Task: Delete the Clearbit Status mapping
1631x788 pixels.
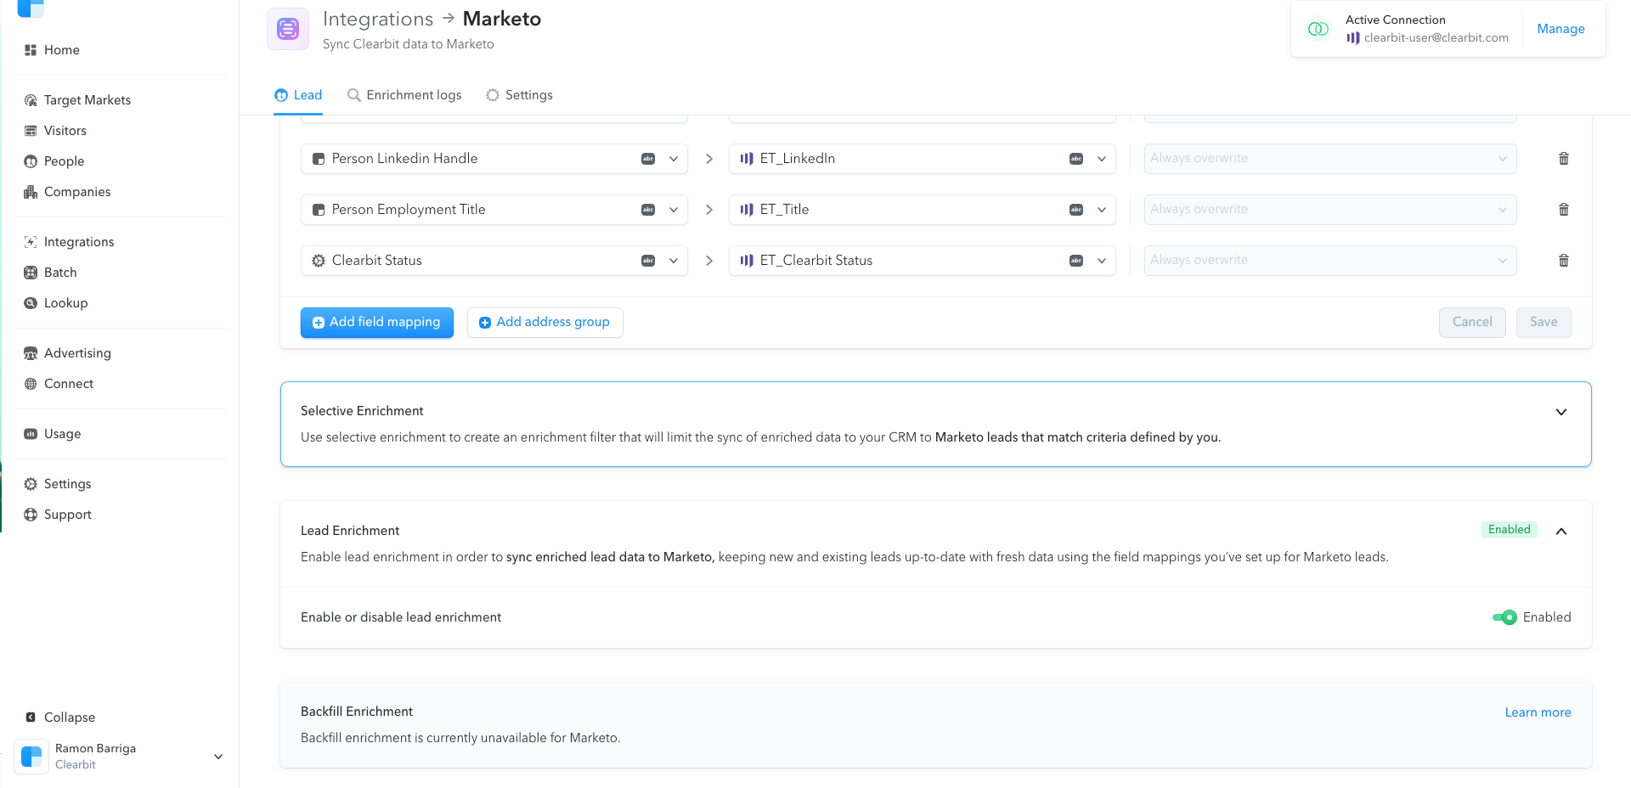Action: point(1564,261)
